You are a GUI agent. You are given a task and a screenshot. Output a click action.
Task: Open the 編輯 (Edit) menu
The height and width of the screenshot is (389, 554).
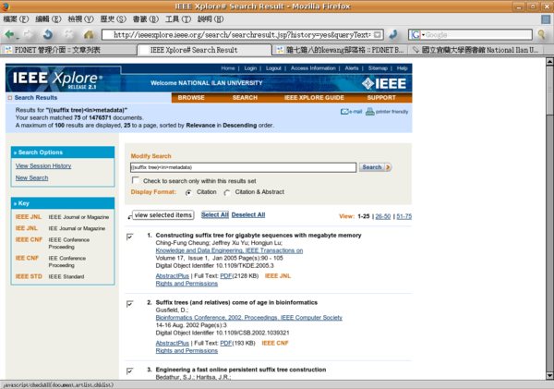coord(48,19)
